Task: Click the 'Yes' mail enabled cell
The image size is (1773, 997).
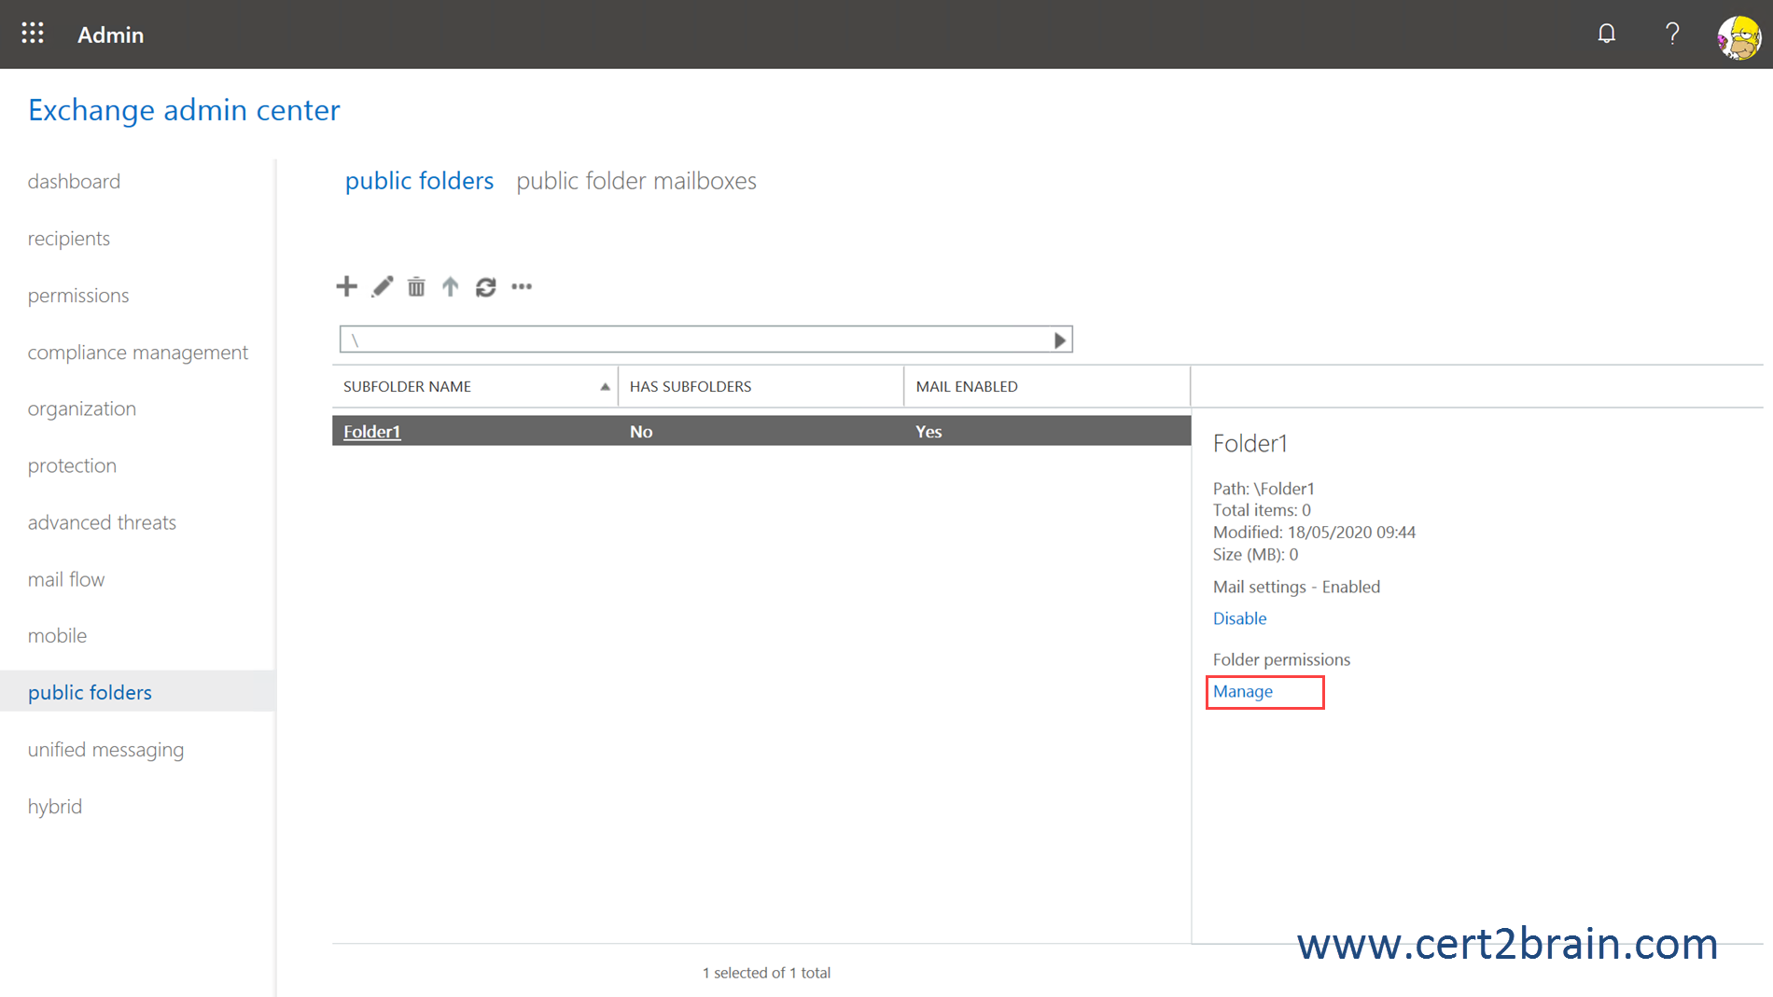Action: pos(928,431)
